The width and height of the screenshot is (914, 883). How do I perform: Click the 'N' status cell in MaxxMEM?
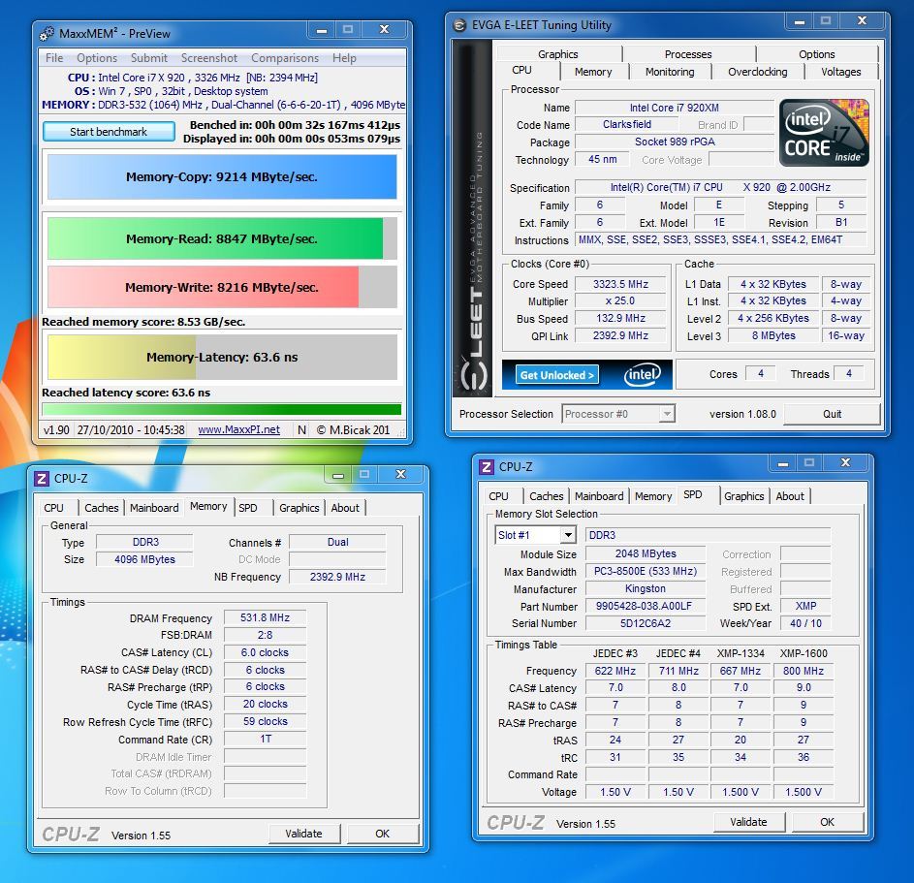[302, 429]
